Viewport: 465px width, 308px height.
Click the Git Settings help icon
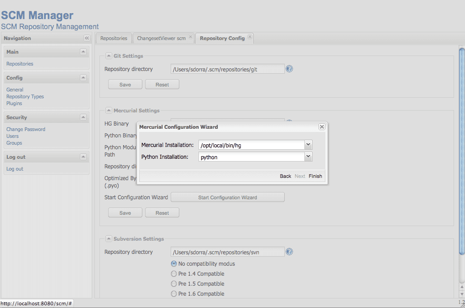pos(289,68)
